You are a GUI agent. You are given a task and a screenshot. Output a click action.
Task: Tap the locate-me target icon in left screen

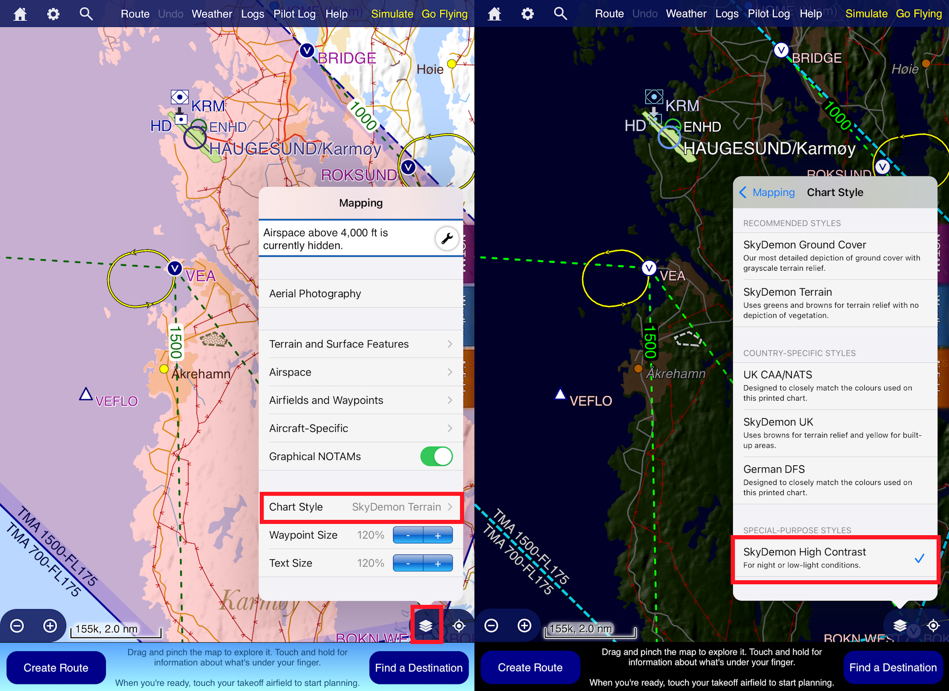point(459,625)
